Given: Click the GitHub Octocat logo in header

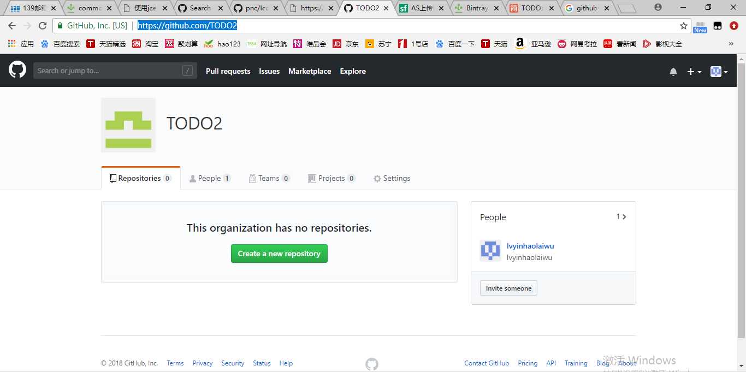Looking at the screenshot, I should 17,70.
